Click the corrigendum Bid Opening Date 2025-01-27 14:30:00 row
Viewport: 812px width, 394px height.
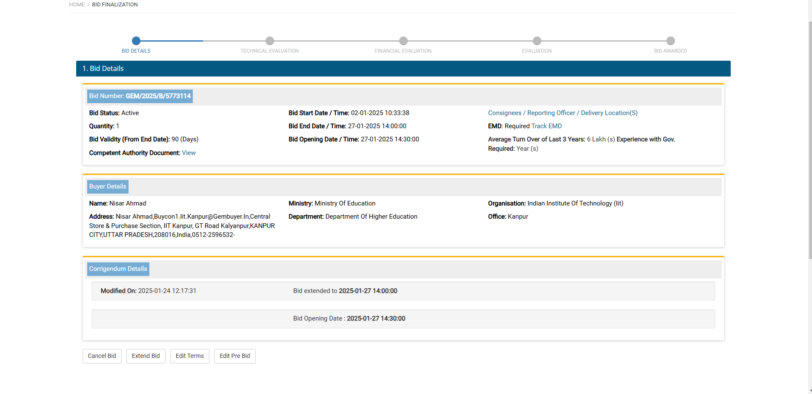(403, 319)
